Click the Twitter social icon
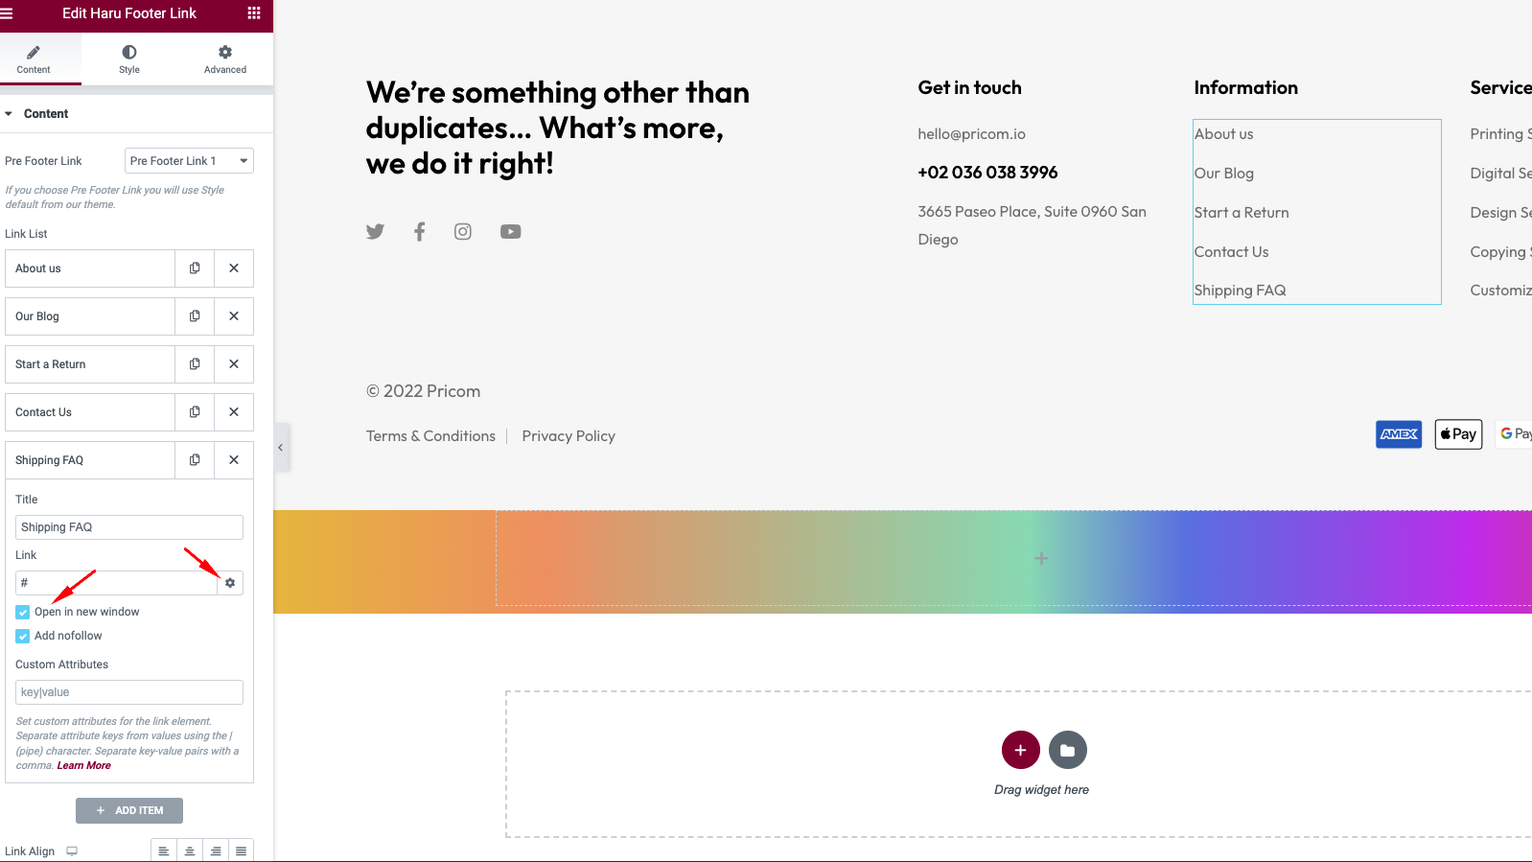 [375, 231]
